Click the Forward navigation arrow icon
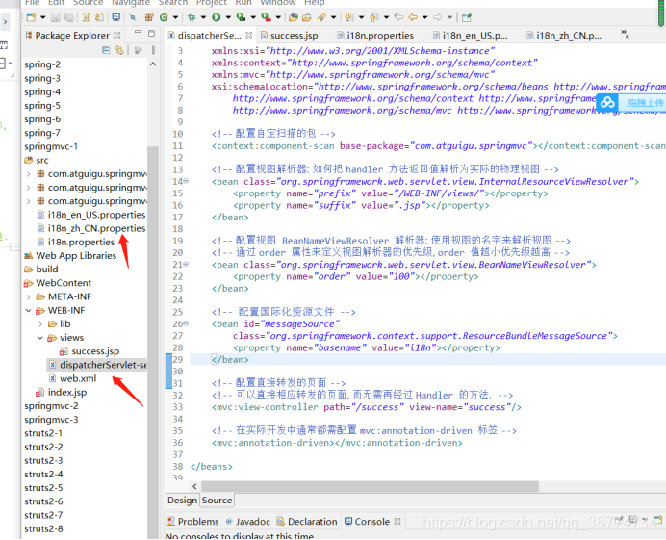This screenshot has height=540, width=666. (438, 17)
